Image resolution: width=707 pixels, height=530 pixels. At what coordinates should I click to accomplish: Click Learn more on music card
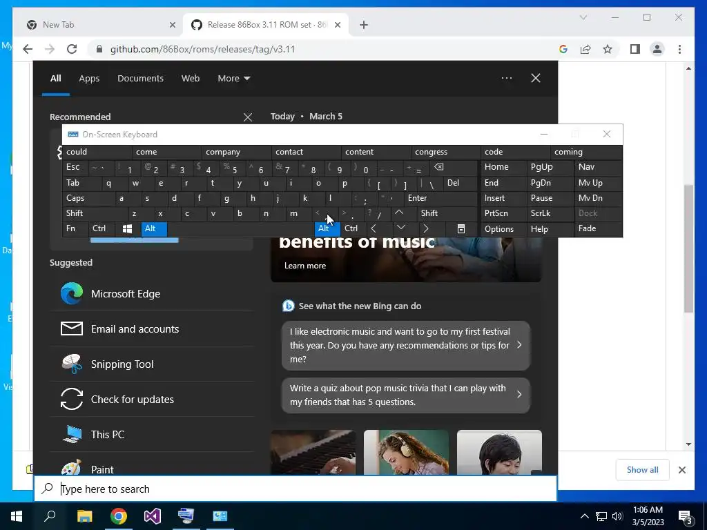click(304, 266)
